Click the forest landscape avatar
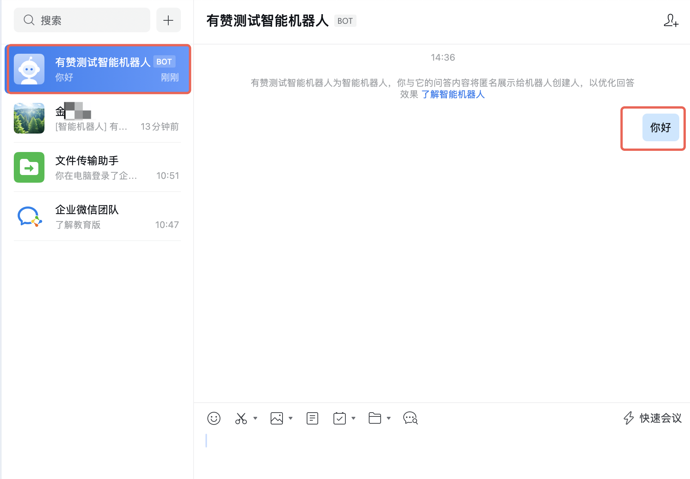690x479 pixels. tap(29, 118)
